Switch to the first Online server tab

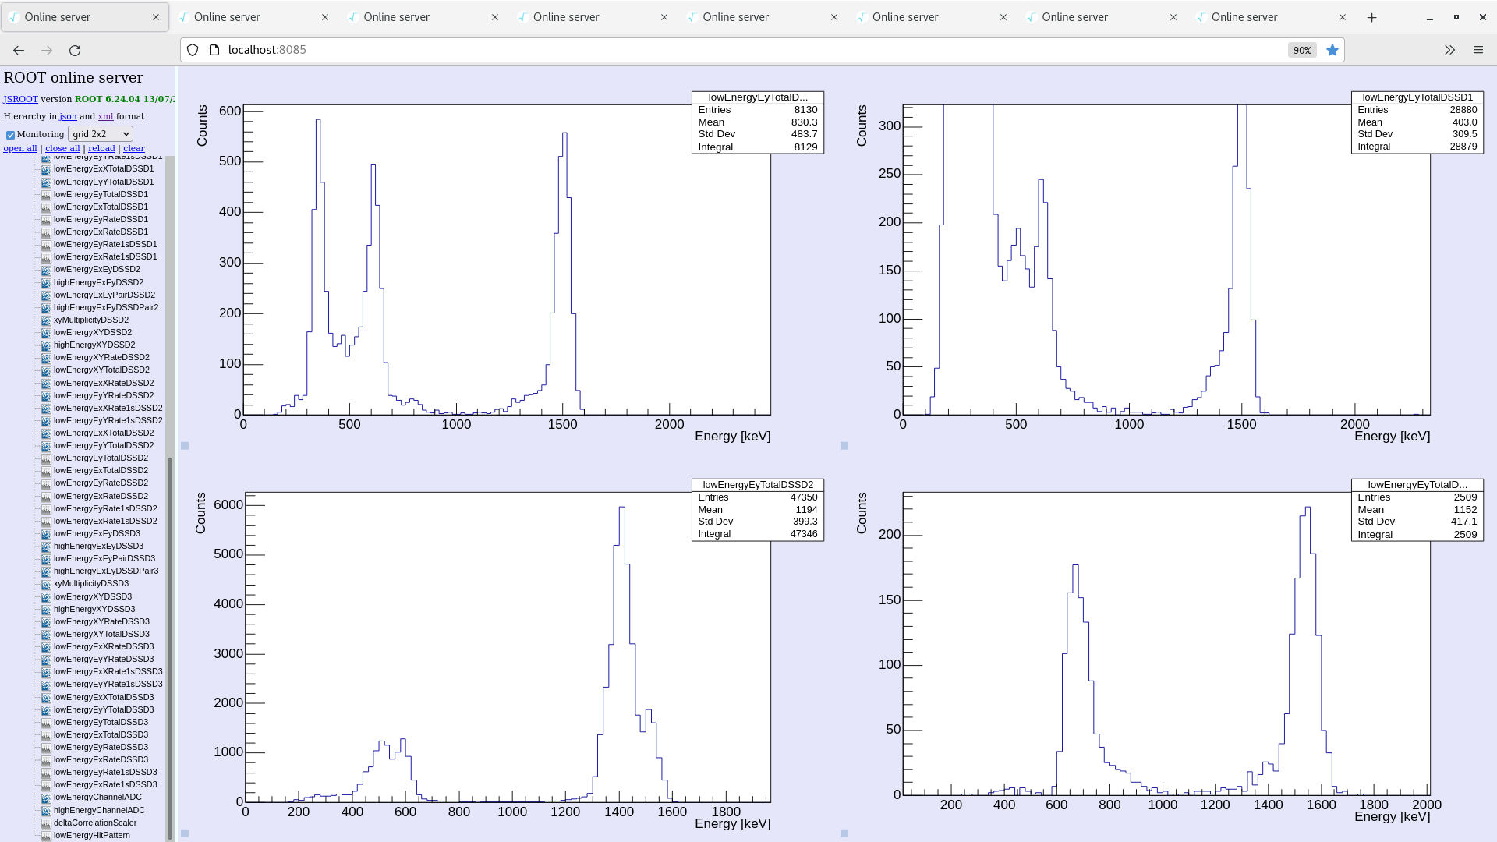click(x=78, y=16)
